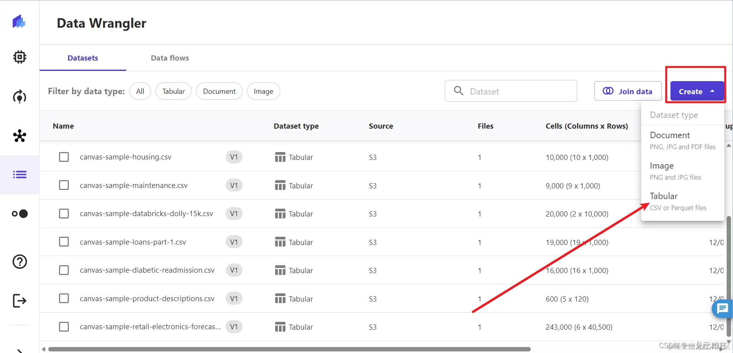Open canvas-sample-diabetic-readmission.csv dataset name
Screen dimensions: 733x353
[147, 270]
